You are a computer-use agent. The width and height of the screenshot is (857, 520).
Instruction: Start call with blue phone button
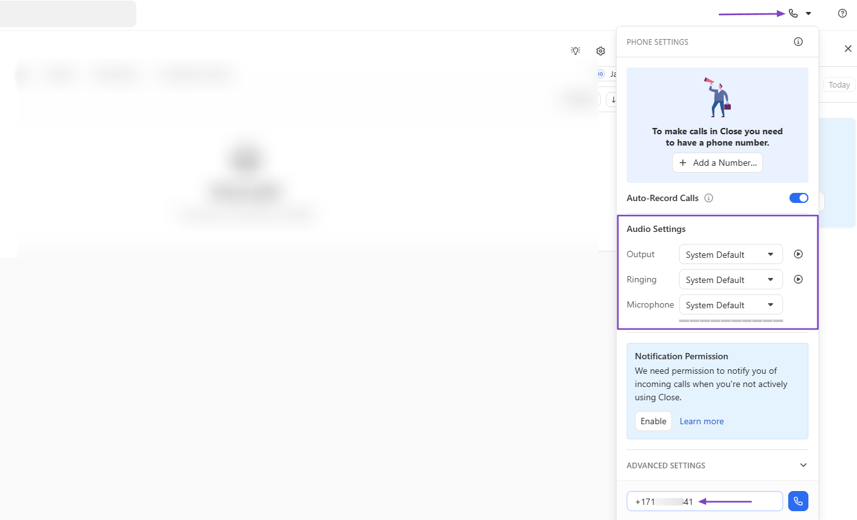point(798,501)
